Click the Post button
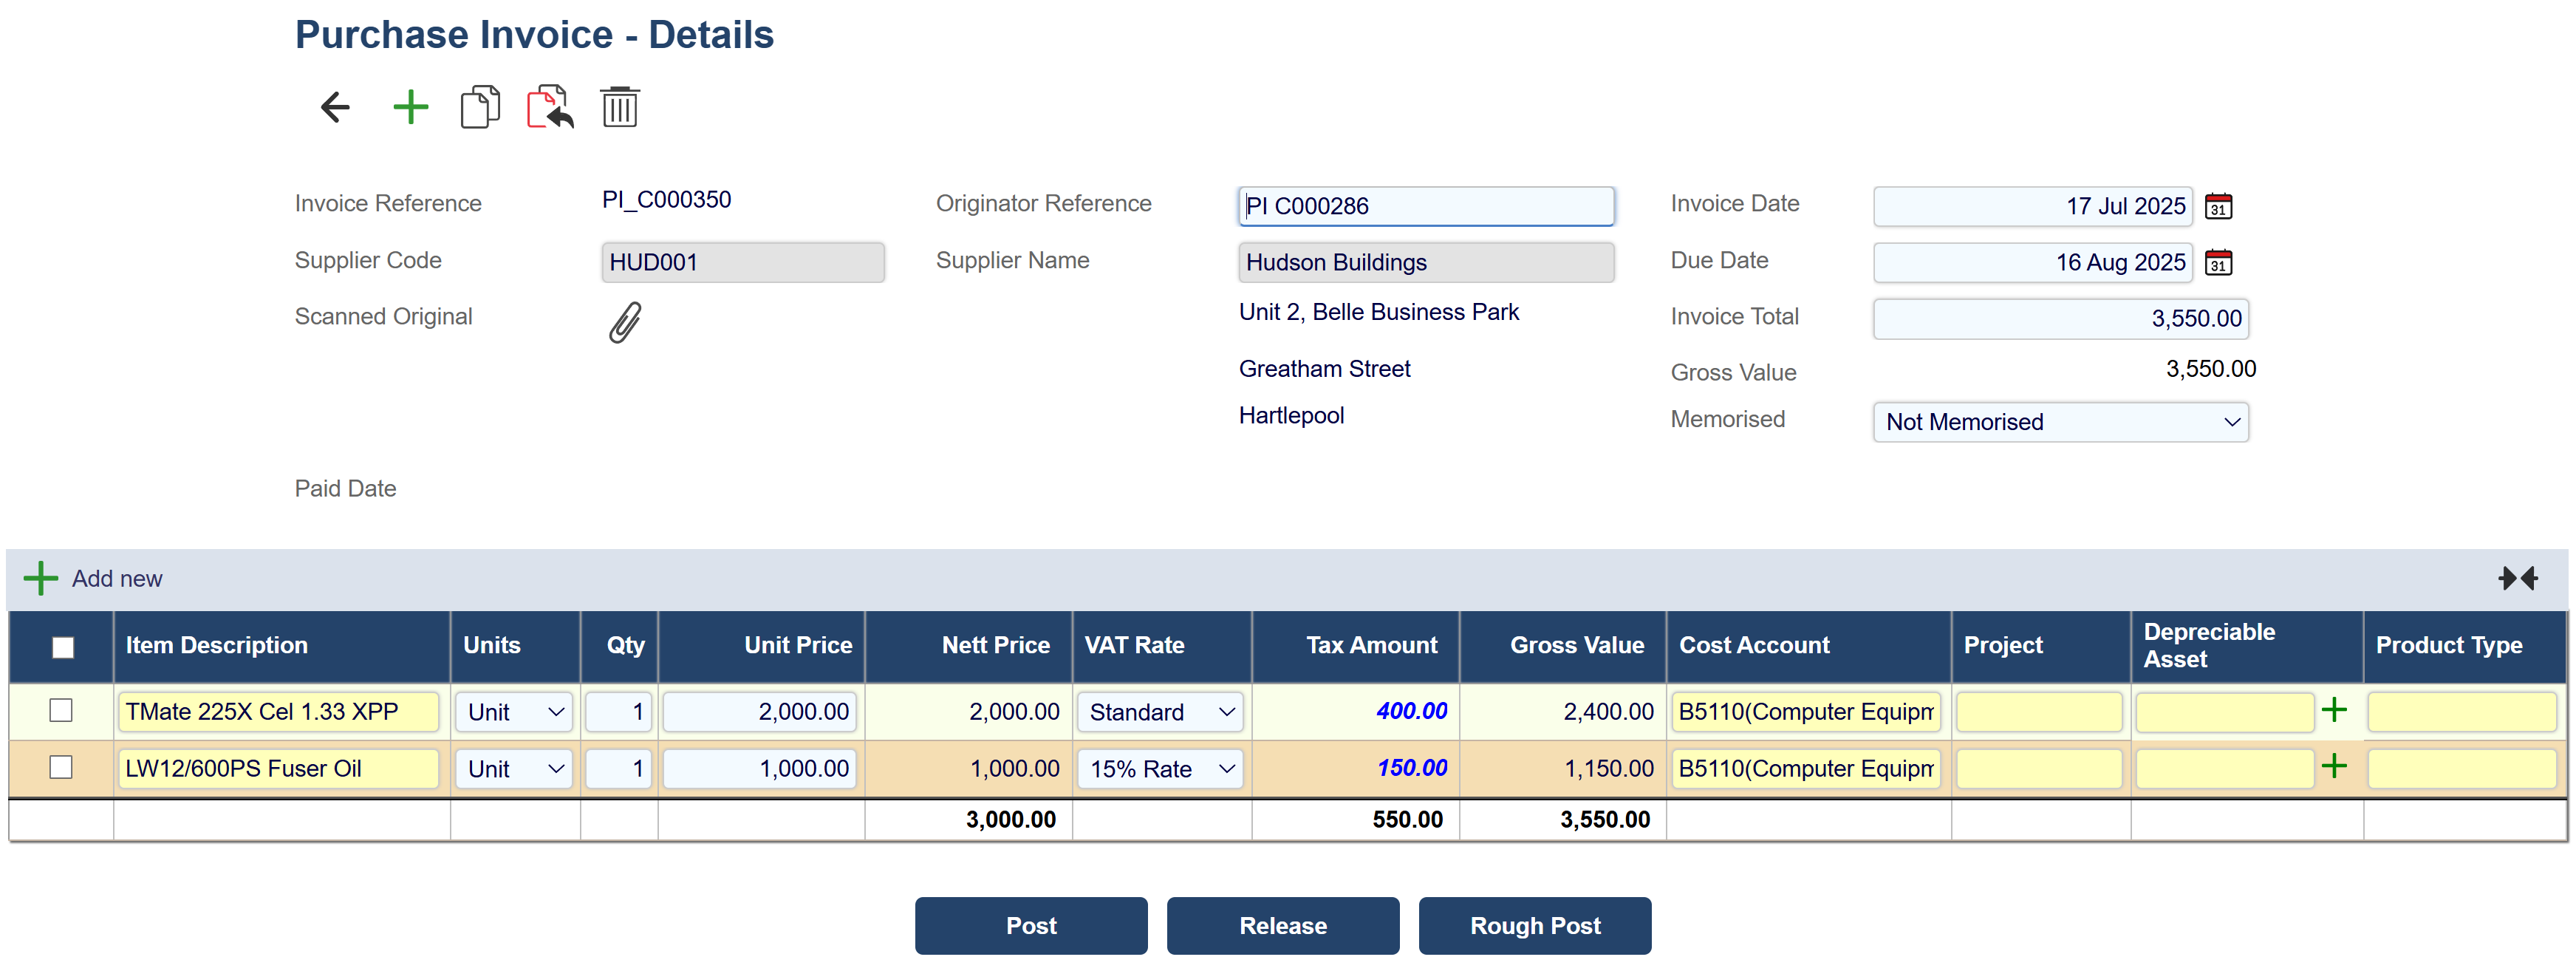The image size is (2576, 971). [x=1030, y=925]
